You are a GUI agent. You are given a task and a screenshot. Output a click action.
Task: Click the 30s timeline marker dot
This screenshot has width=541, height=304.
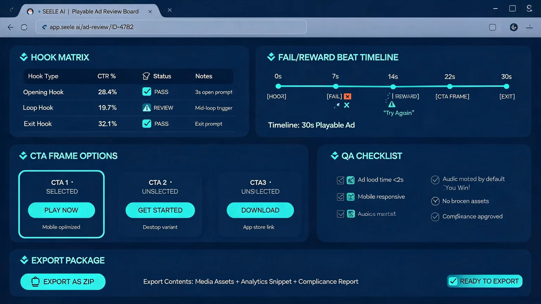[x=506, y=86]
